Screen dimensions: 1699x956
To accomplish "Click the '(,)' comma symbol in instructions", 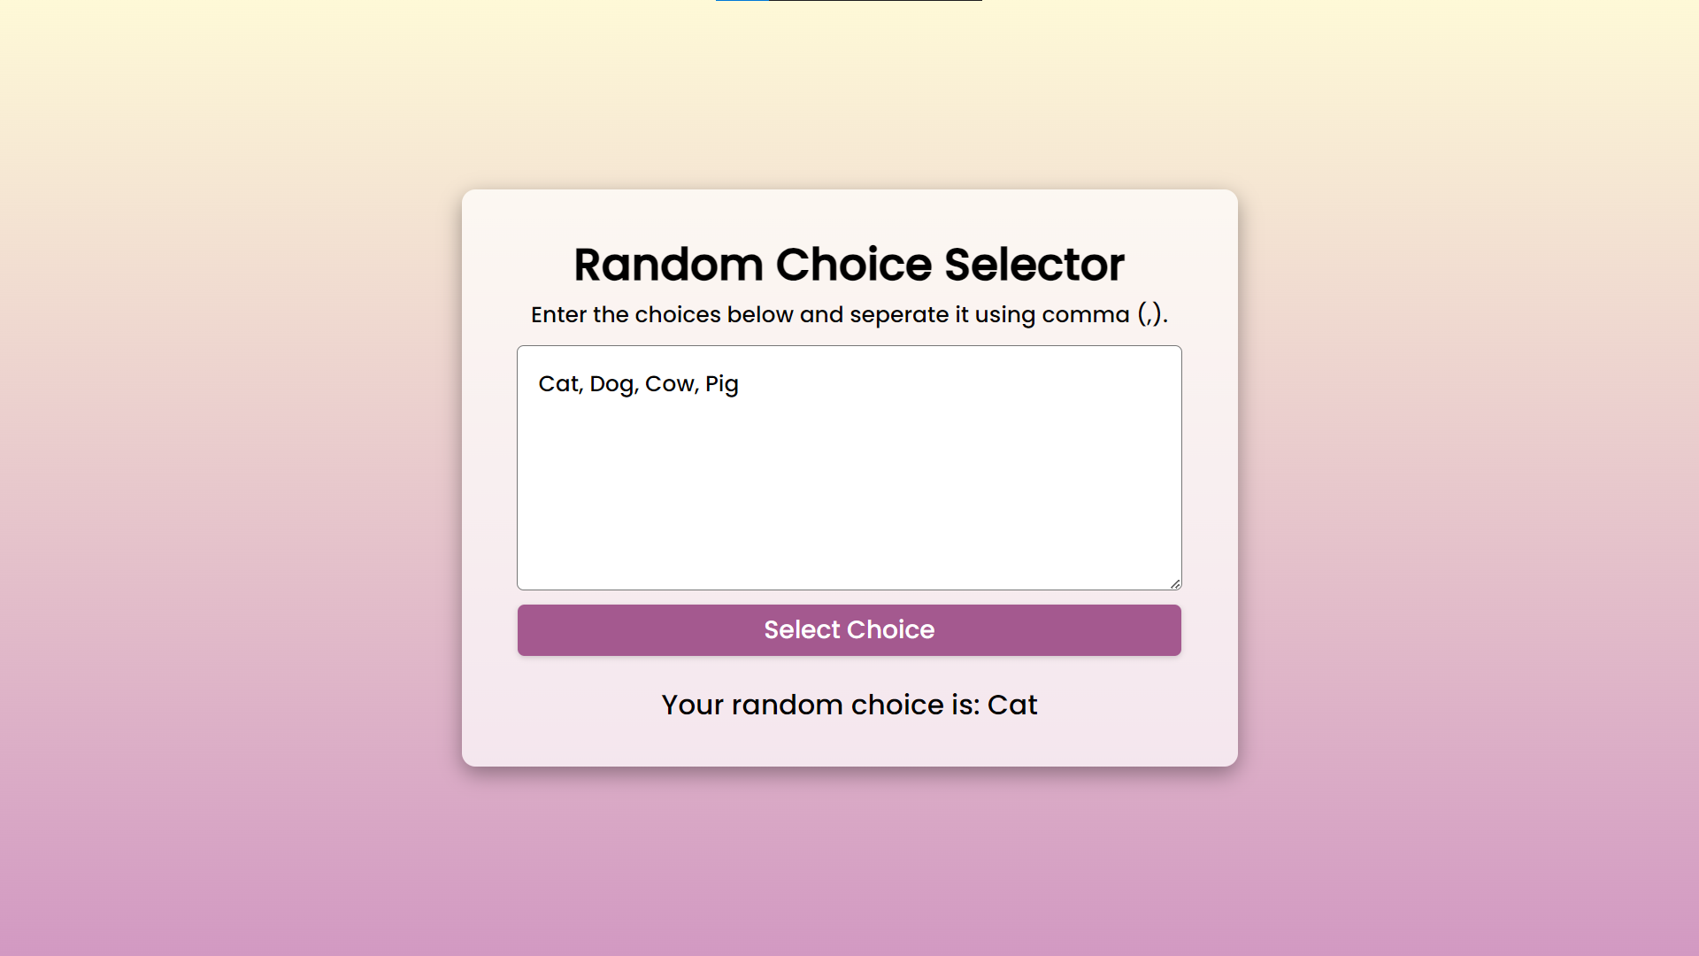I will (x=1149, y=314).
